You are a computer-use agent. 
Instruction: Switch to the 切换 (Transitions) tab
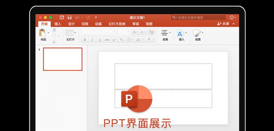click(85, 24)
